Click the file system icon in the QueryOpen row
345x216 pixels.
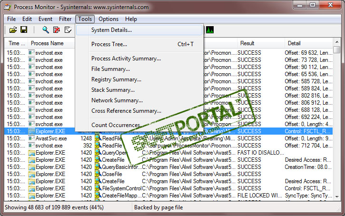[x=98, y=153]
